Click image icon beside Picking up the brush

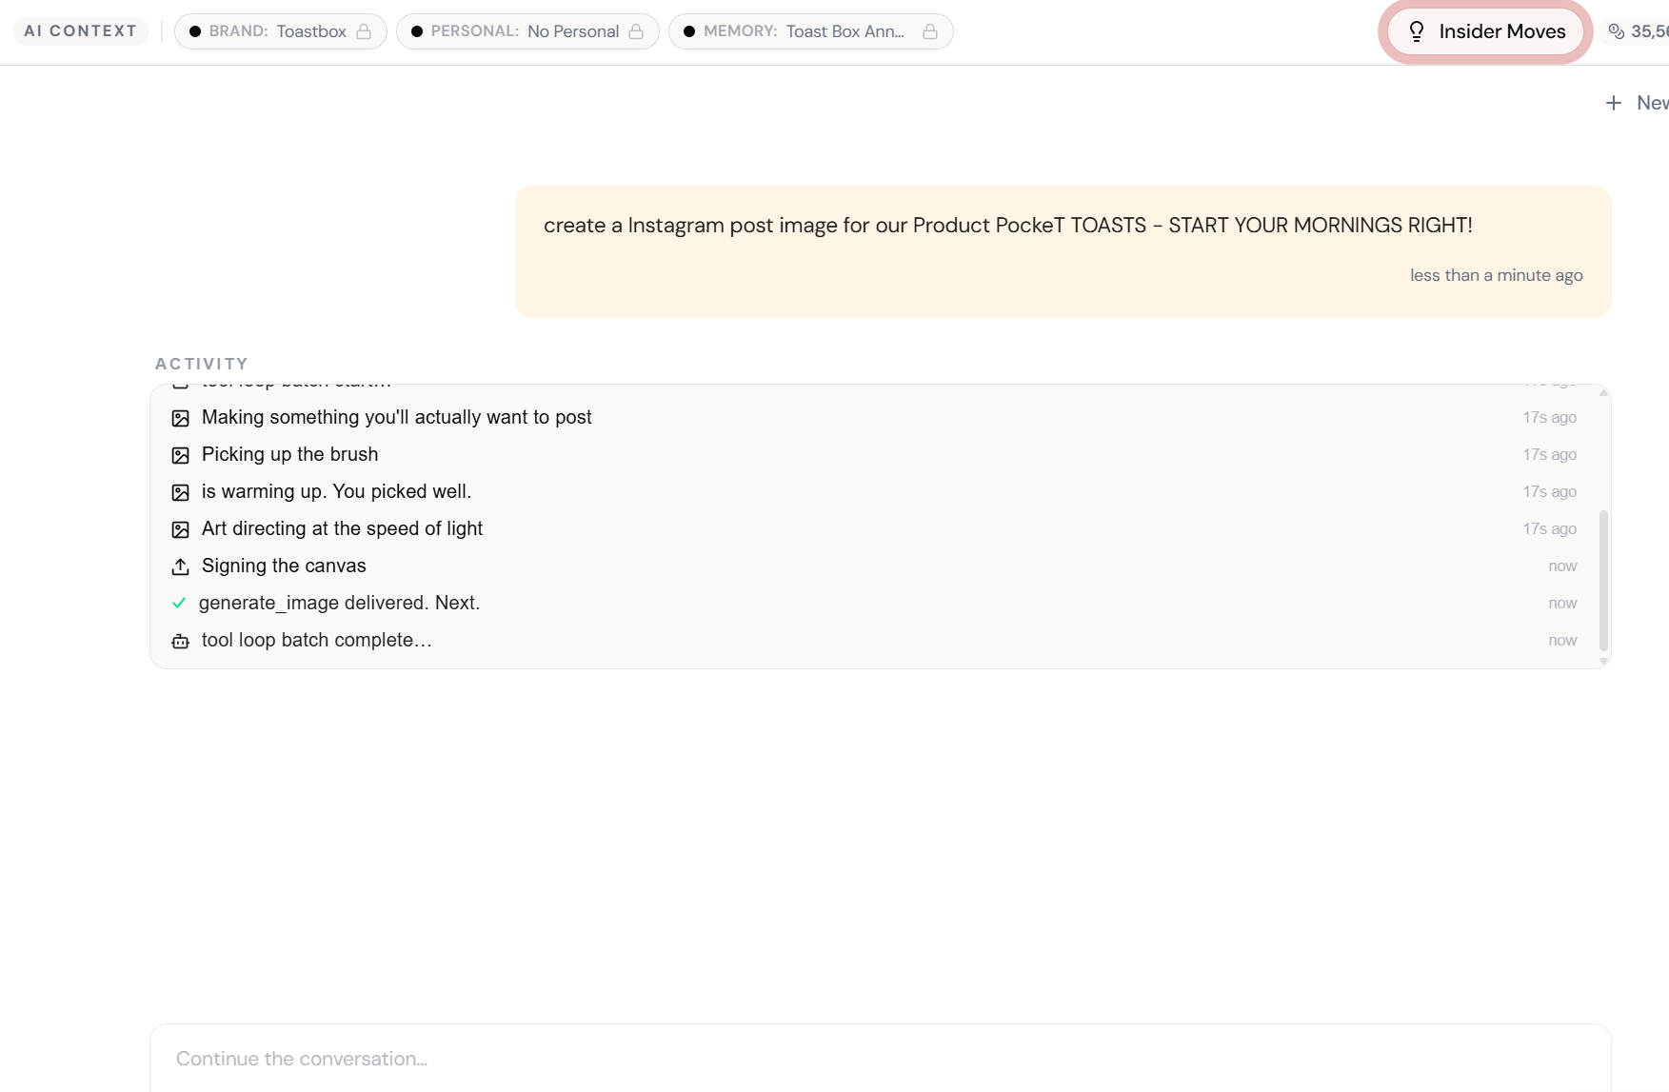point(180,455)
